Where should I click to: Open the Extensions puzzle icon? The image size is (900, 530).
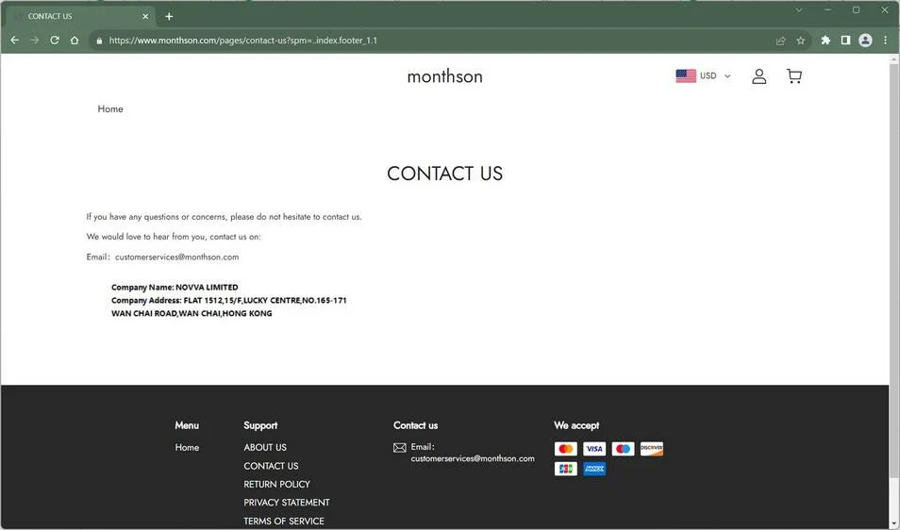pyautogui.click(x=825, y=41)
